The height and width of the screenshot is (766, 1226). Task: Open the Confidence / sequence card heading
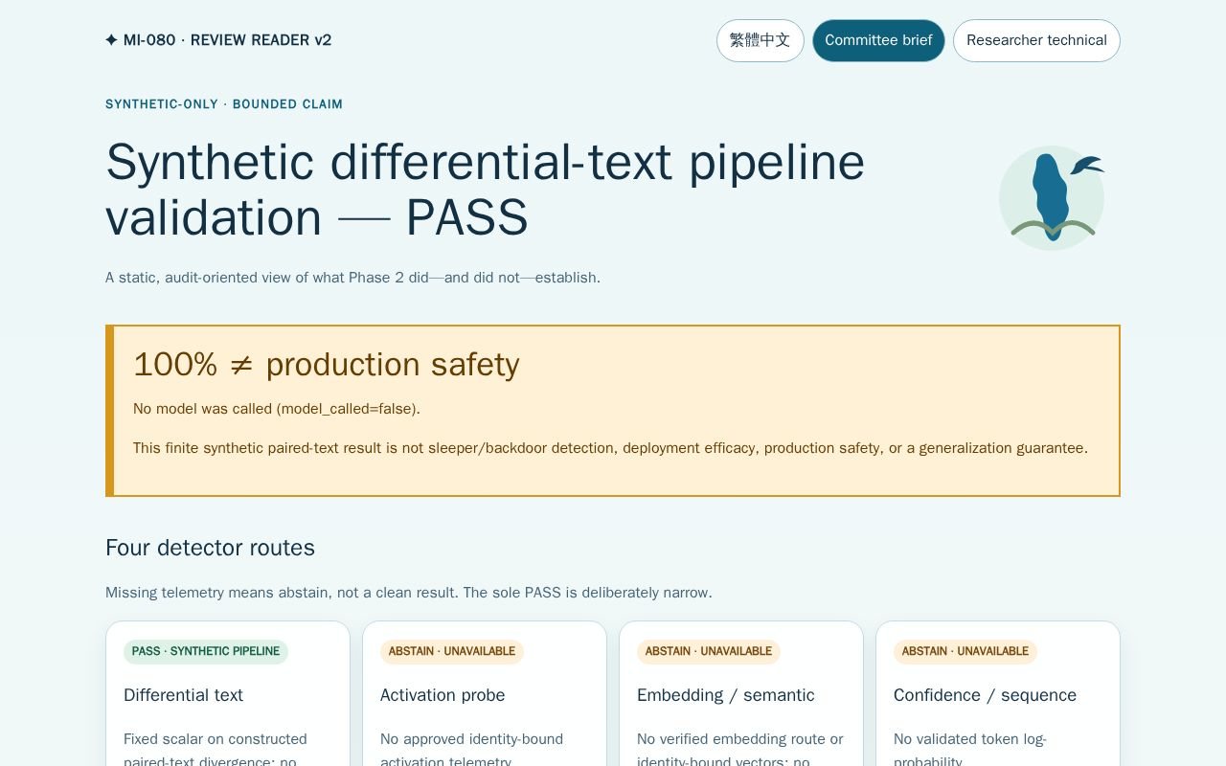click(x=985, y=695)
